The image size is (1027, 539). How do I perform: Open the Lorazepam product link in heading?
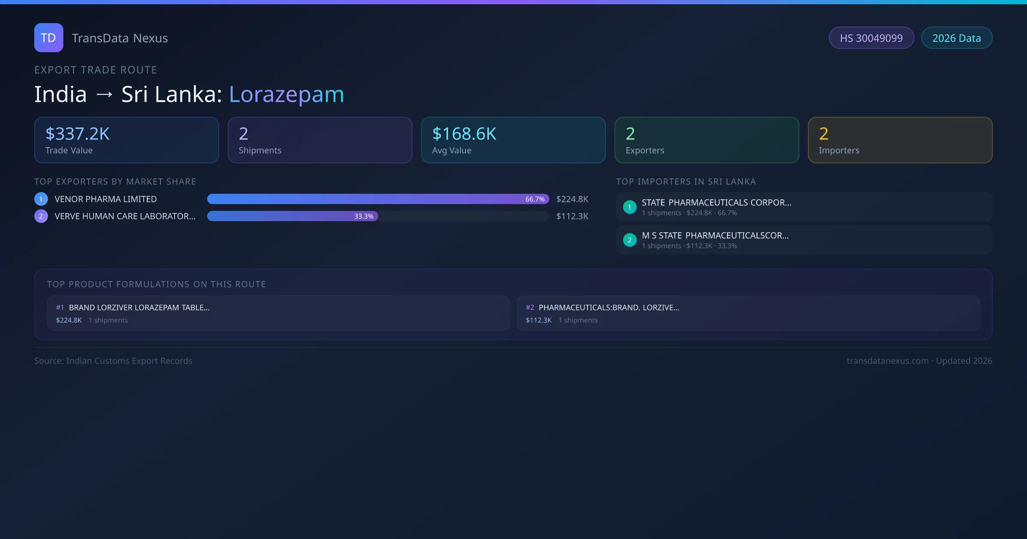[286, 94]
